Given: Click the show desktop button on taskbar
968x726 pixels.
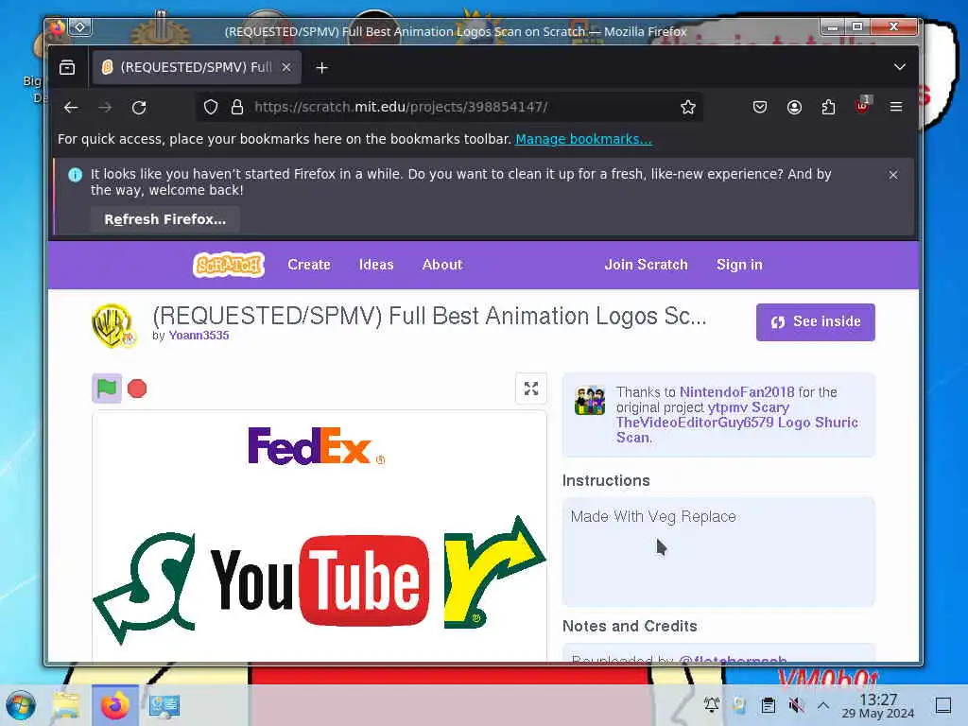Looking at the screenshot, I should click(943, 705).
